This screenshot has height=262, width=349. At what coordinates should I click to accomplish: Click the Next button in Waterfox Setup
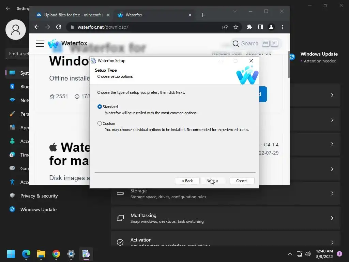(212, 181)
